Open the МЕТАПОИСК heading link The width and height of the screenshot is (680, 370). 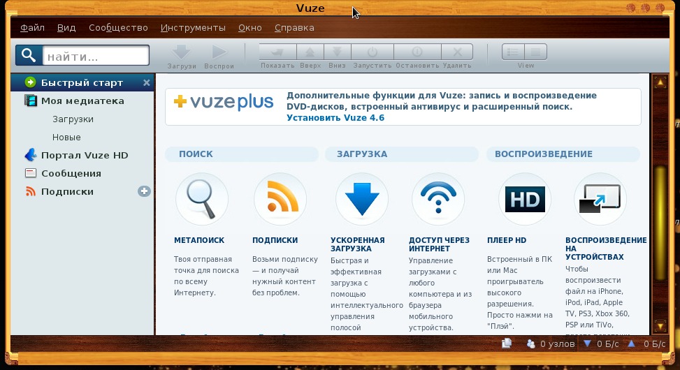pos(199,240)
